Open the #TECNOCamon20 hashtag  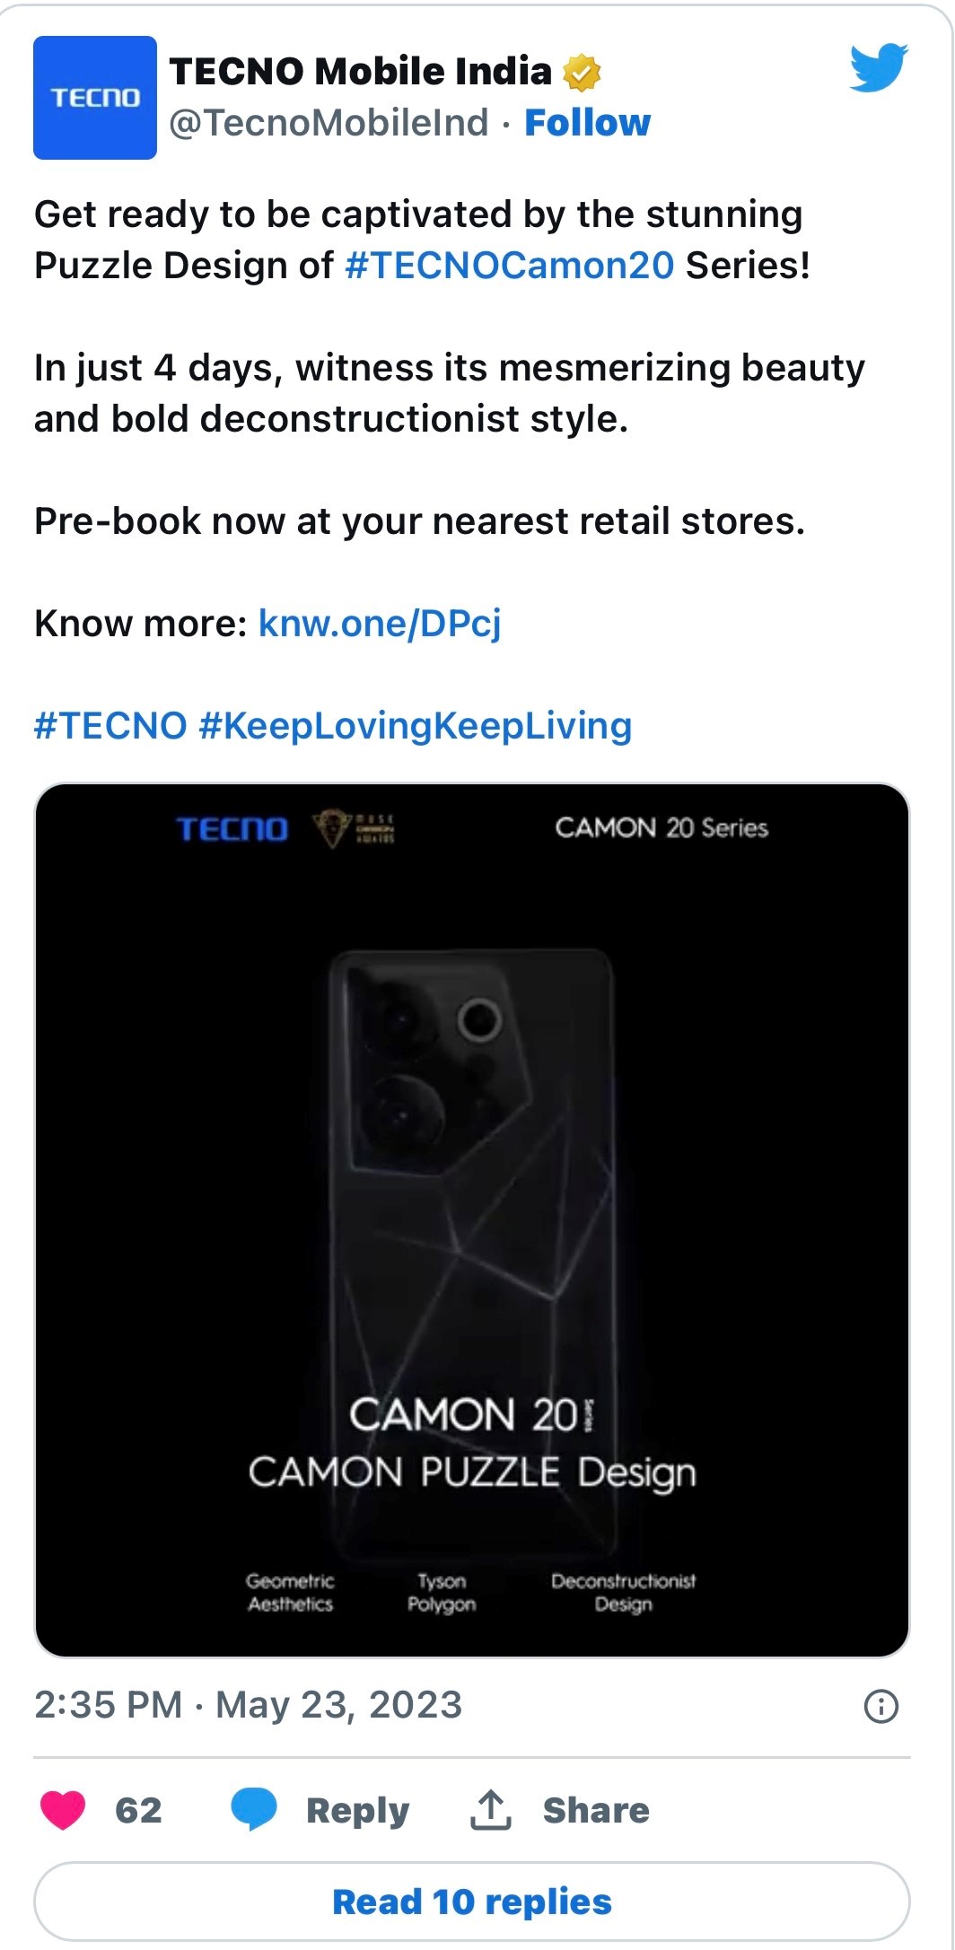pos(509,266)
